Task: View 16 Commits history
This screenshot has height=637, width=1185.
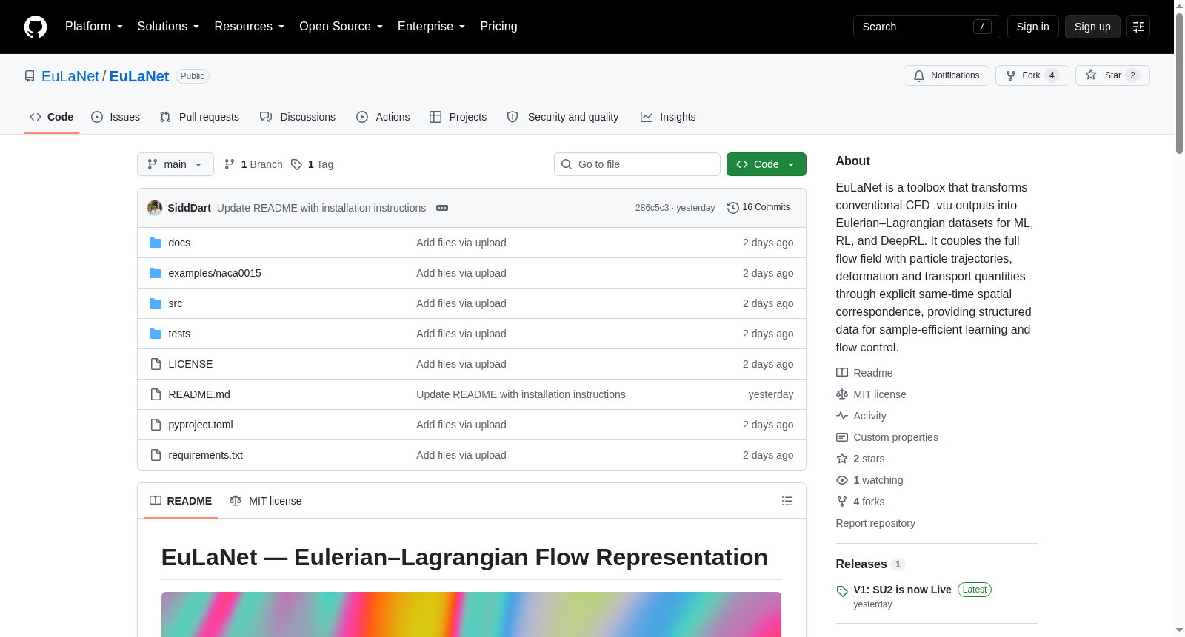Action: [x=758, y=208]
